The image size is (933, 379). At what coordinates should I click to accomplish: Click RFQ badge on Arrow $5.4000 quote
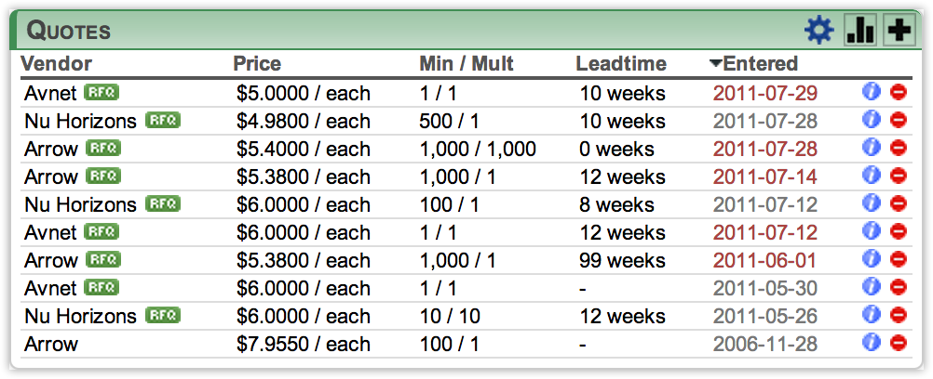[103, 148]
